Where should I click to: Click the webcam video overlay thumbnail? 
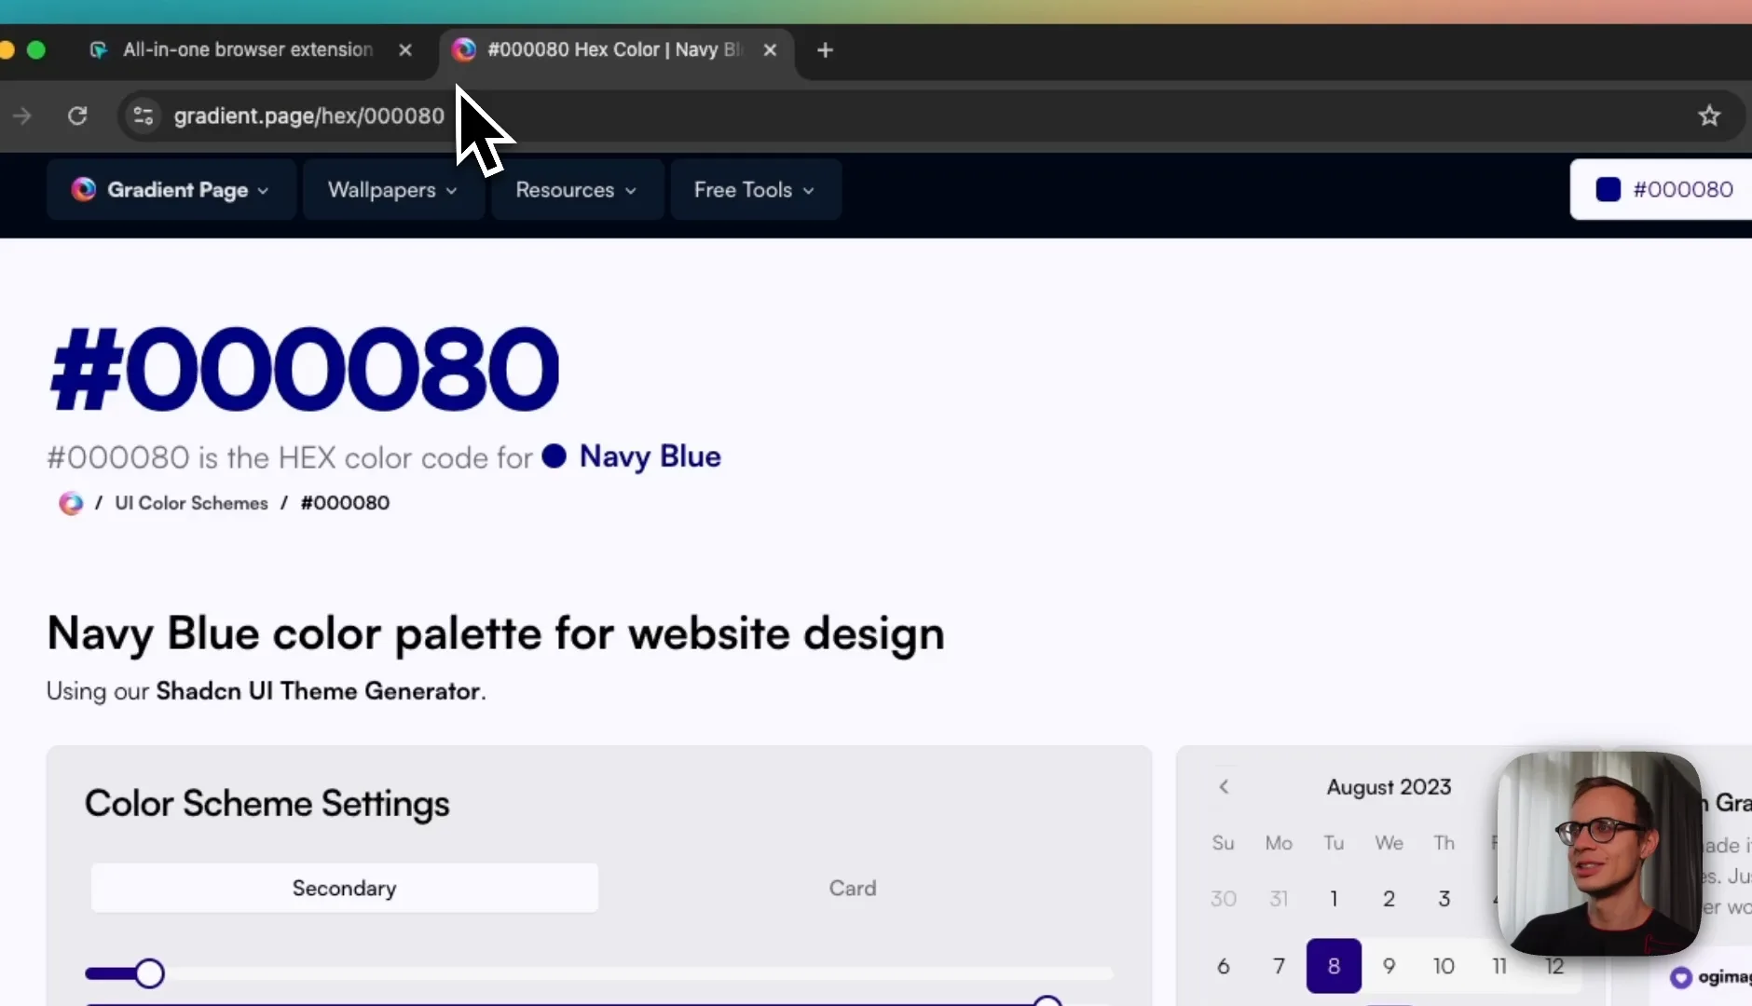click(x=1599, y=853)
